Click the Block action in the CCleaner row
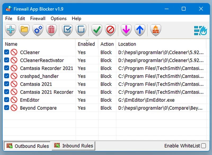The height and width of the screenshot is (155, 212). point(106,52)
